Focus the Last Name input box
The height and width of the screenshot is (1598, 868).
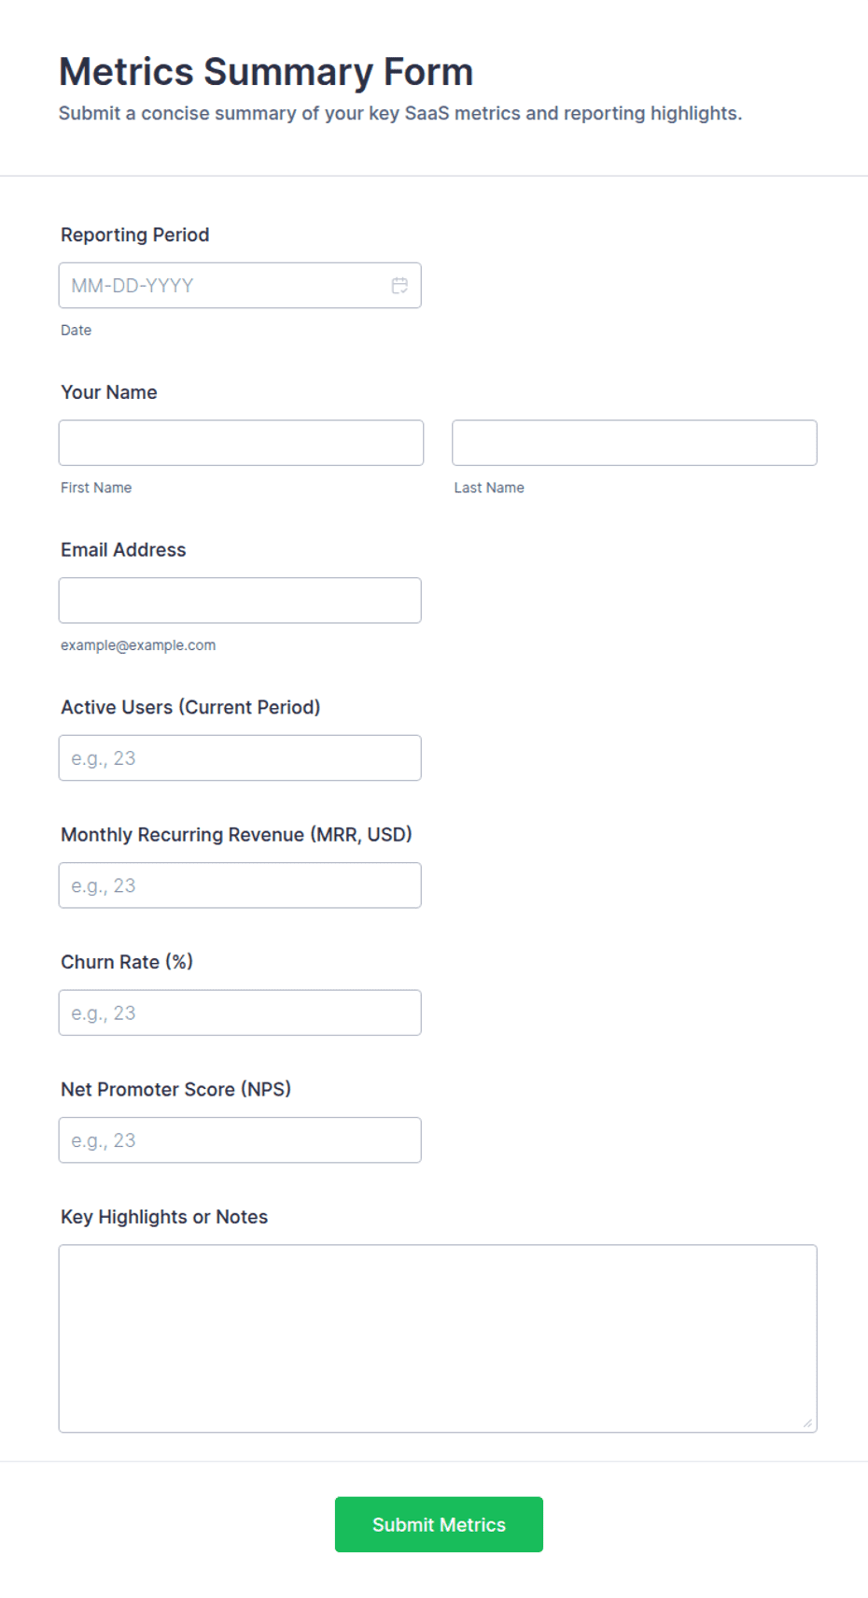point(635,443)
